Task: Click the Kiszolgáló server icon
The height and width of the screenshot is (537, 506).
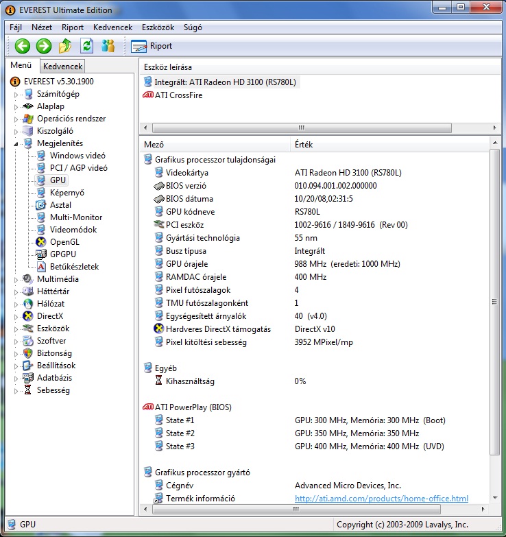Action: tap(28, 131)
